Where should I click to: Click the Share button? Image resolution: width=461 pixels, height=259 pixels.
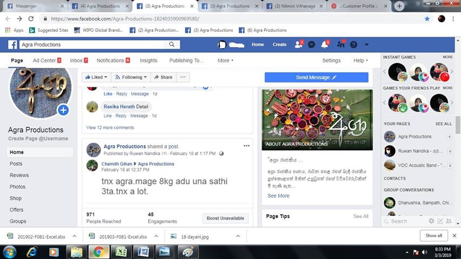(163, 77)
